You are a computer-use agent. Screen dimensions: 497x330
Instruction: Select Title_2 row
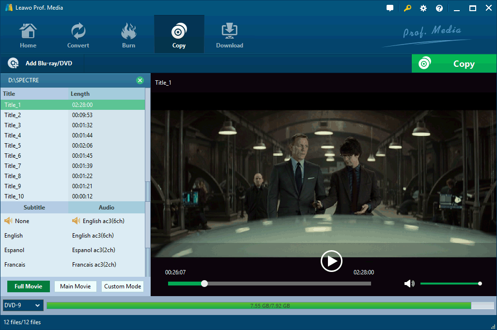pyautogui.click(x=73, y=115)
